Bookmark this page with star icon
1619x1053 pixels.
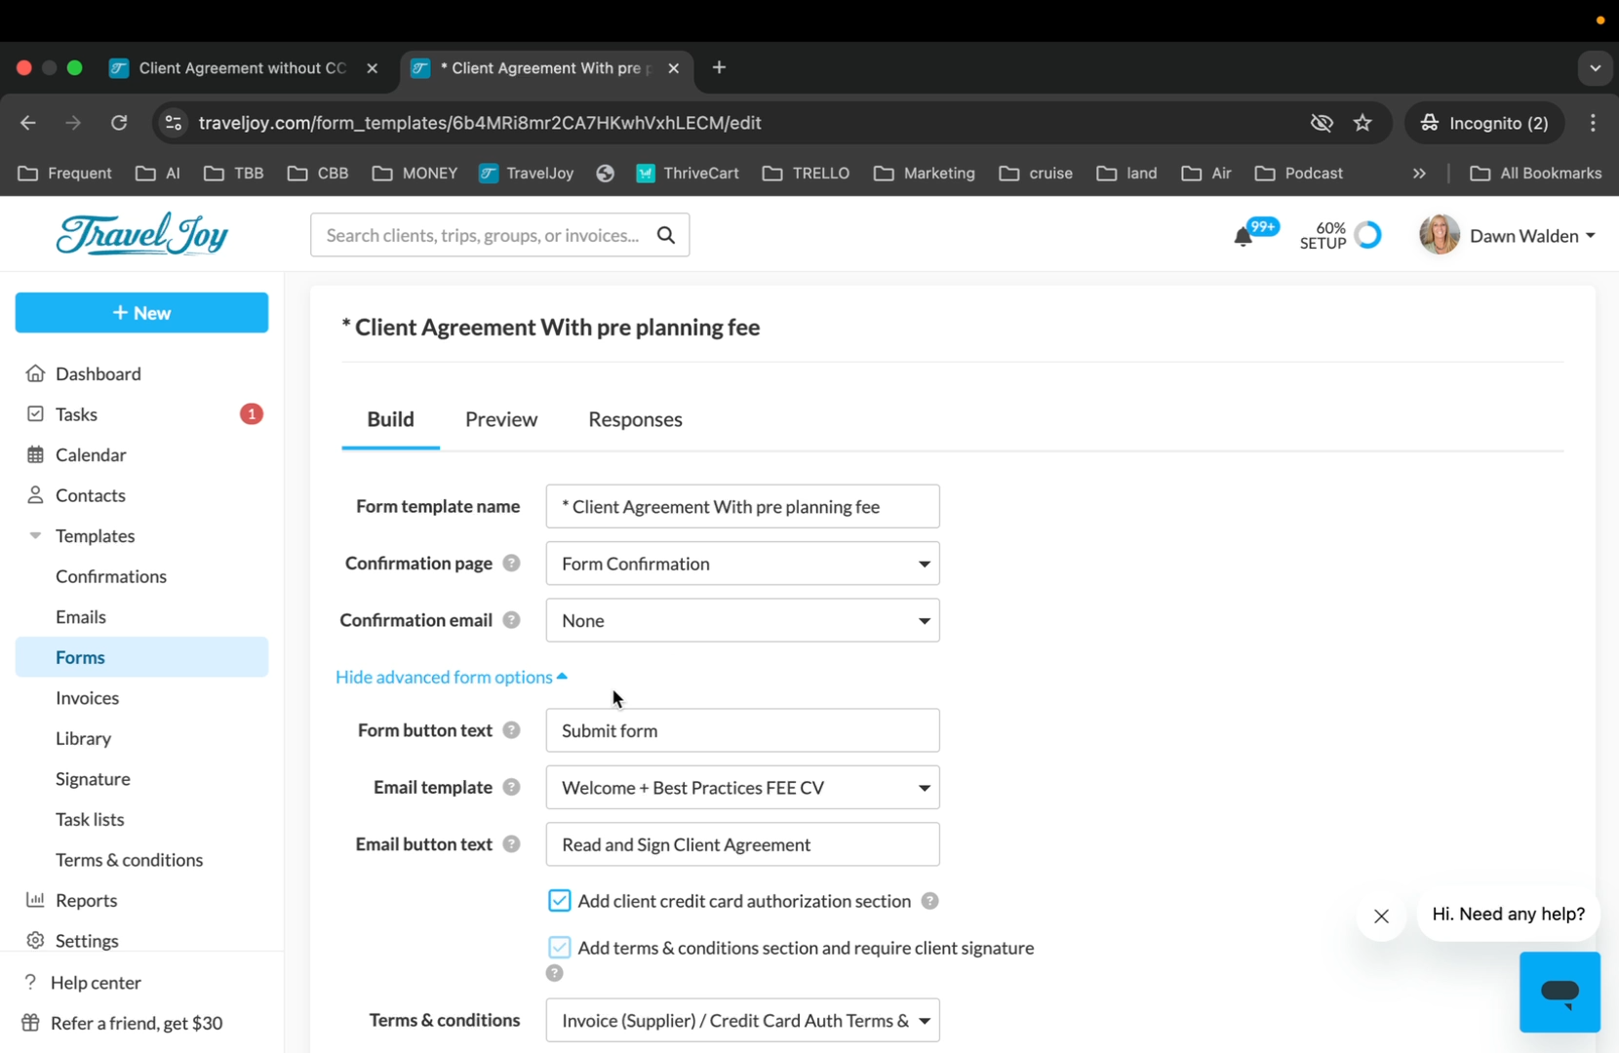1362,123
